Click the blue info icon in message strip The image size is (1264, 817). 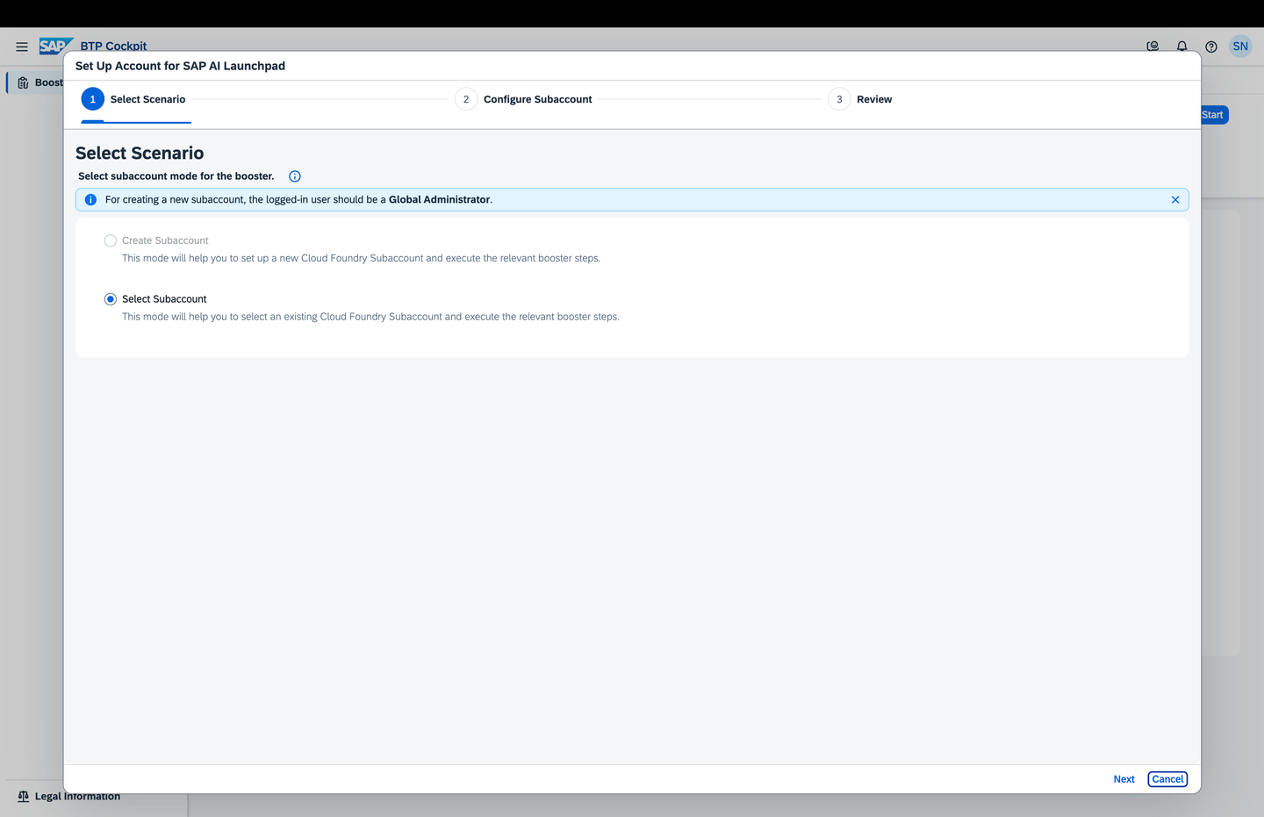coord(90,200)
